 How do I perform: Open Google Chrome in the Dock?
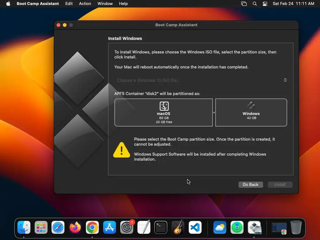tap(92, 227)
